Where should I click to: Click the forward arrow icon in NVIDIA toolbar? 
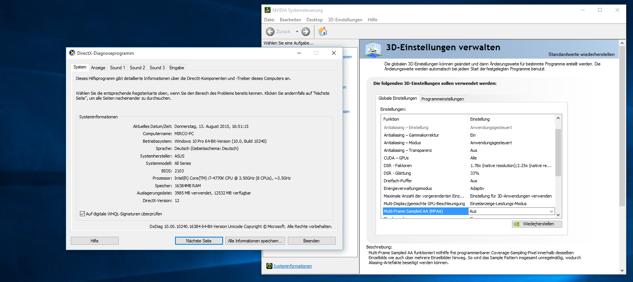[x=306, y=32]
